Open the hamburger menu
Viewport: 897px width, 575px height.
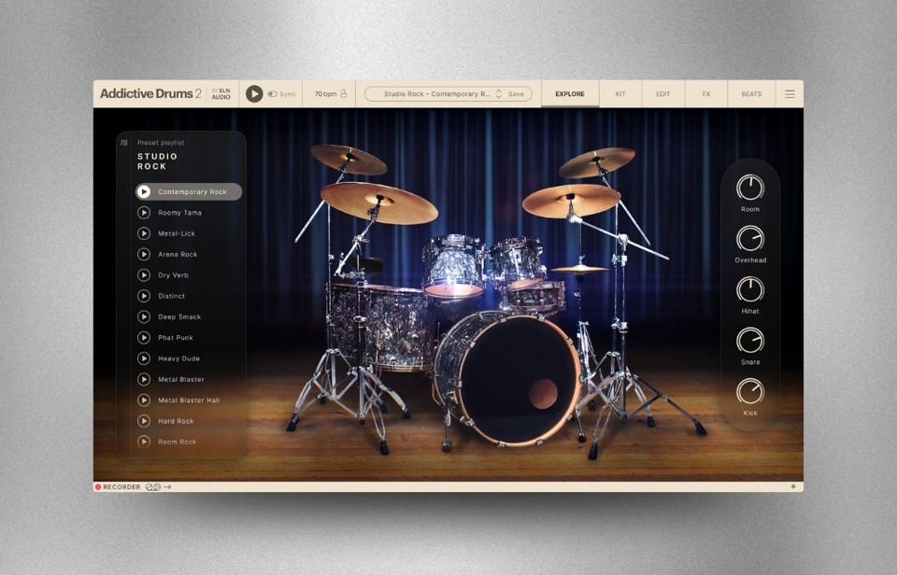coord(790,93)
